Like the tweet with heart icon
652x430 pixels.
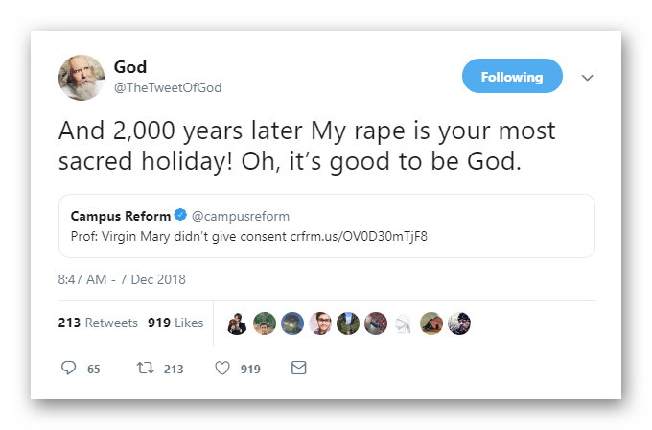pos(222,368)
